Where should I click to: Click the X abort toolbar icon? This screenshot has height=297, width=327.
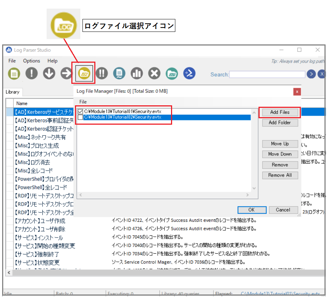[x=154, y=73]
